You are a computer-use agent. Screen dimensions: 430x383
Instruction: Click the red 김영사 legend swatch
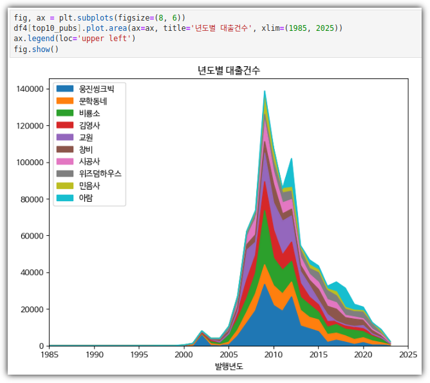tap(65, 125)
